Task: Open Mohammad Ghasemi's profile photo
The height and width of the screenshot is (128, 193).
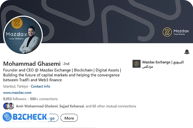Action: (23, 36)
